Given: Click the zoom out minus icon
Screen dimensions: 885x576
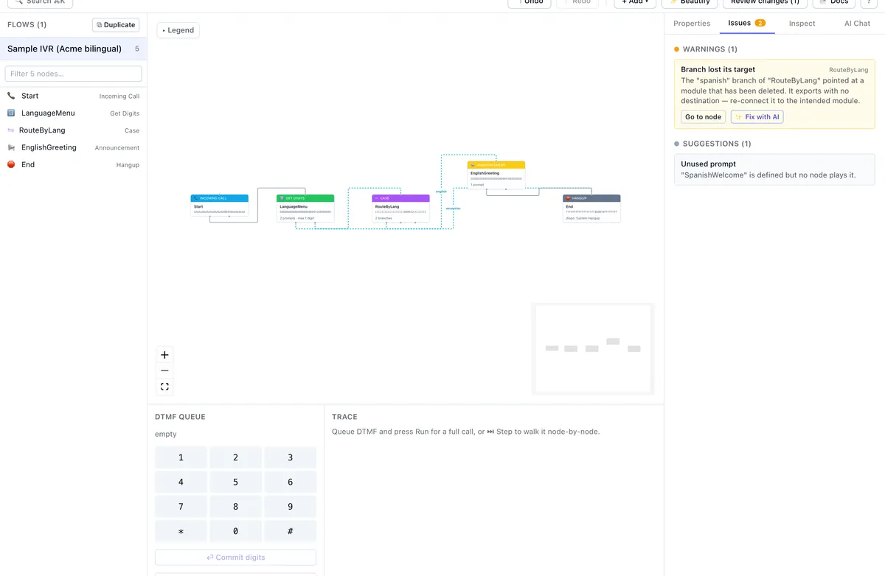Looking at the screenshot, I should pos(164,370).
